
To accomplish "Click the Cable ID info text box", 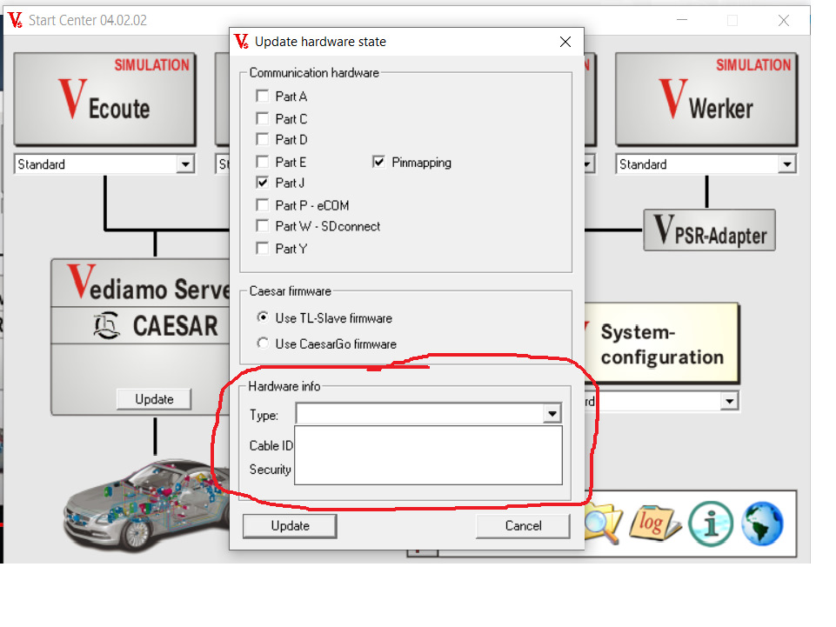I will pyautogui.click(x=428, y=454).
